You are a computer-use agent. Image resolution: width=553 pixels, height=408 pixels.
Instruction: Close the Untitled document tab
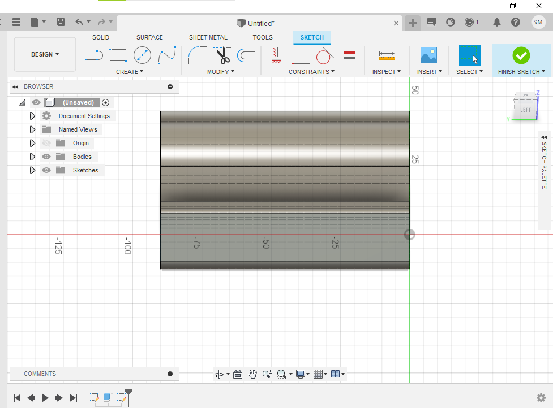tap(396, 23)
